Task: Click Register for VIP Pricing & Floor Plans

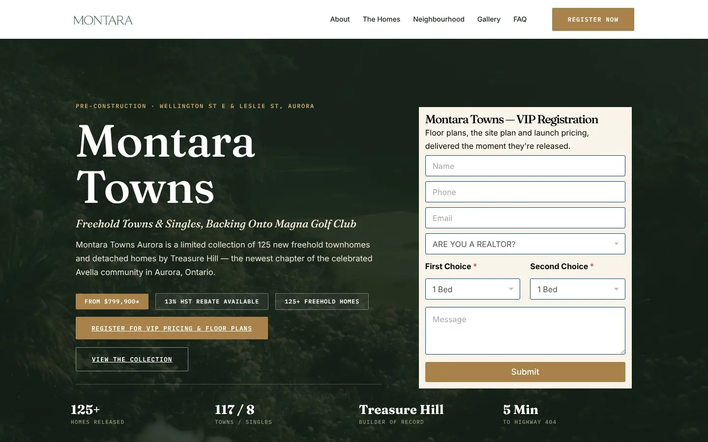Action: coord(172,328)
